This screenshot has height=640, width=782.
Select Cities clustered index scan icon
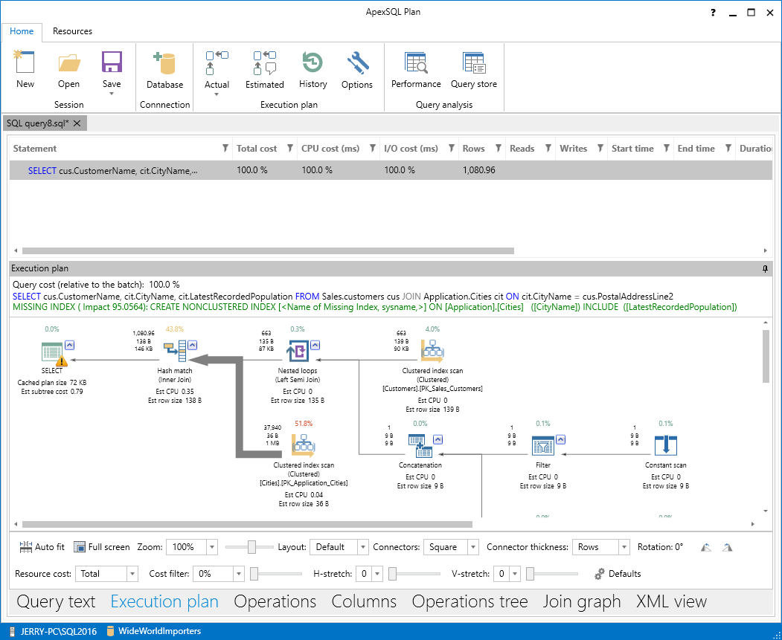pos(304,445)
